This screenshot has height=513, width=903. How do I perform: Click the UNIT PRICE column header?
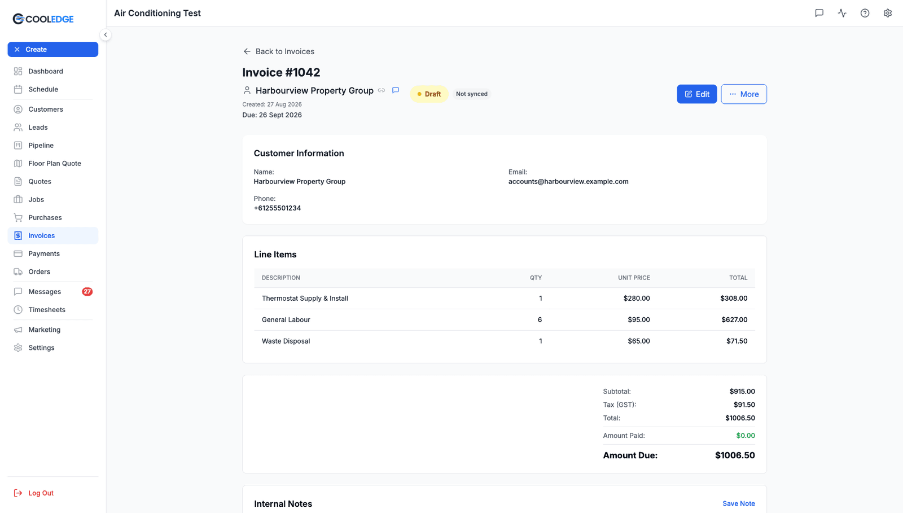point(634,278)
